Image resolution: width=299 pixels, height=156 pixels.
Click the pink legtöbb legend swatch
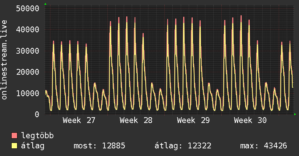(14, 135)
